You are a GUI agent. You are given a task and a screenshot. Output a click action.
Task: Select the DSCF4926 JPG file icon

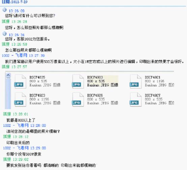tap(78, 100)
